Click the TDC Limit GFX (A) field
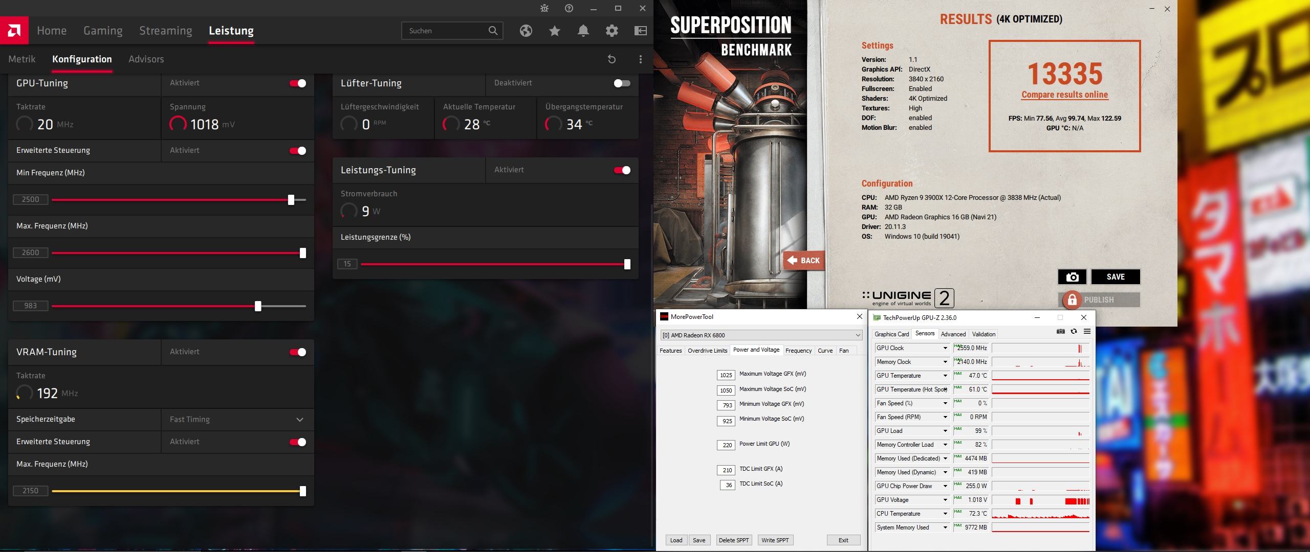 [726, 470]
